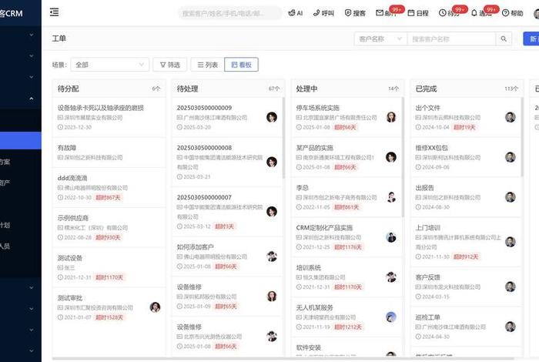Open the 李总 work order card

tap(346, 197)
